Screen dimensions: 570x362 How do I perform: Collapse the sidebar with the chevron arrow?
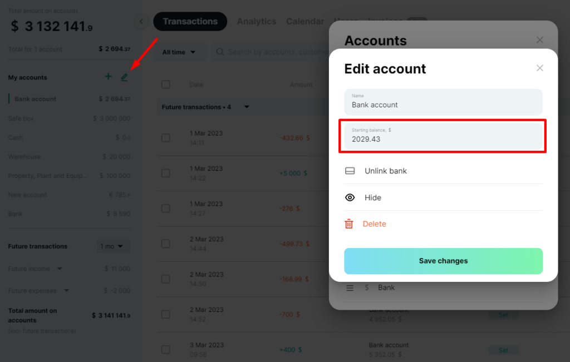(x=141, y=22)
